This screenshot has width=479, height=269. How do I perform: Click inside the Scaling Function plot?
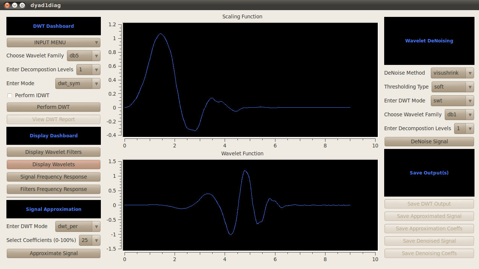[250, 80]
